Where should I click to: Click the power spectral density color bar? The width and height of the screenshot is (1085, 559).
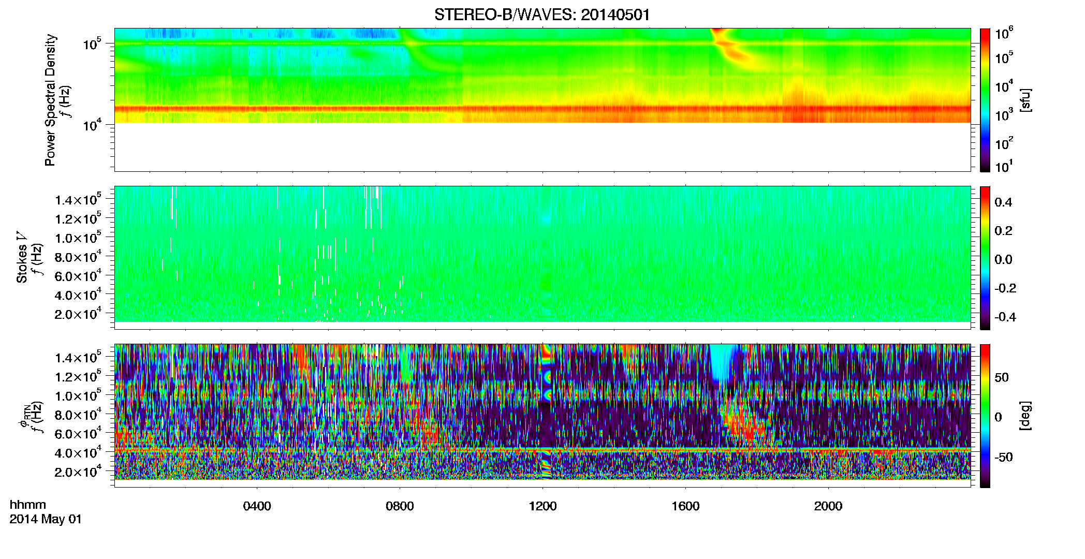point(985,100)
